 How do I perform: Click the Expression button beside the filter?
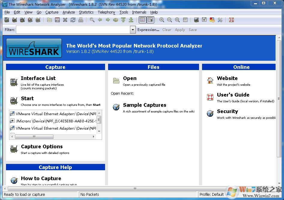(148, 29)
